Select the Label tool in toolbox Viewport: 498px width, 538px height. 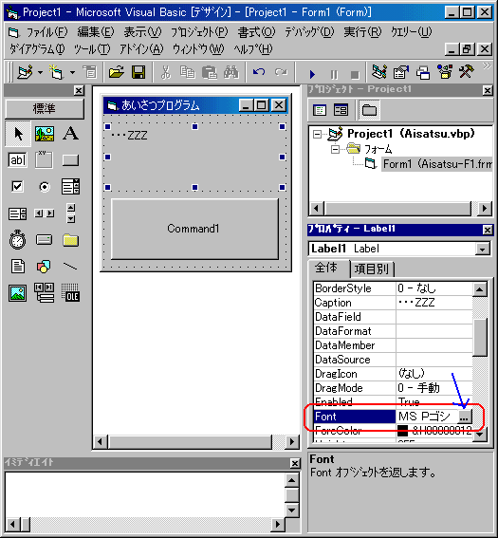(70, 134)
